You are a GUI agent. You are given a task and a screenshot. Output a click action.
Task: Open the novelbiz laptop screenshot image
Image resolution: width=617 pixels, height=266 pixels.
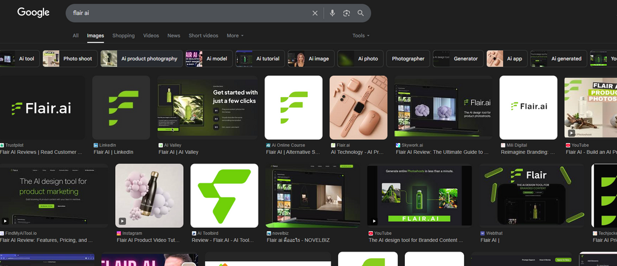tap(313, 195)
